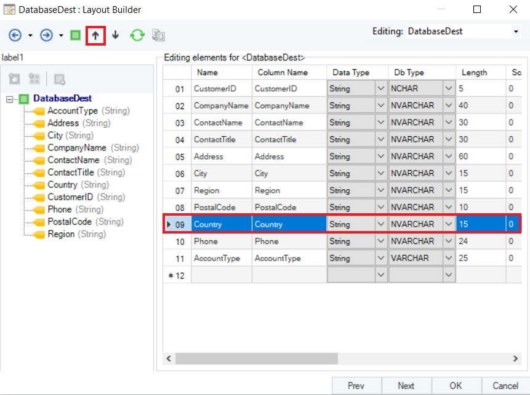Select the AccountType field in tree

click(72, 111)
